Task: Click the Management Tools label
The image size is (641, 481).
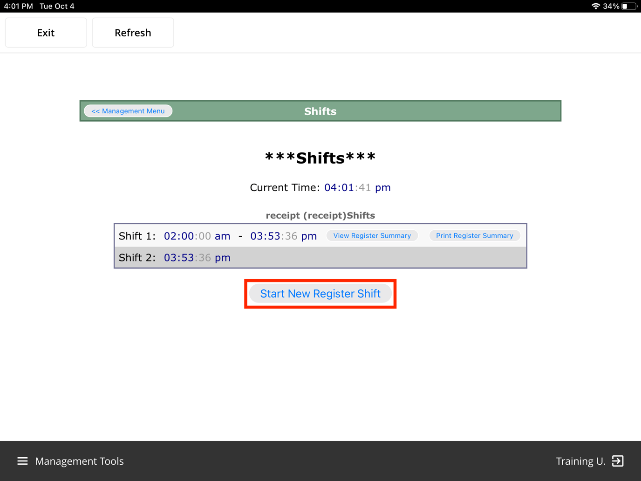Action: [79, 461]
